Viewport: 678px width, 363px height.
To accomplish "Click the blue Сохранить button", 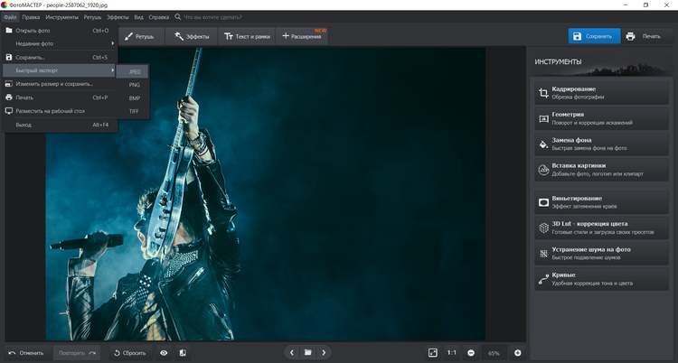I will (593, 36).
